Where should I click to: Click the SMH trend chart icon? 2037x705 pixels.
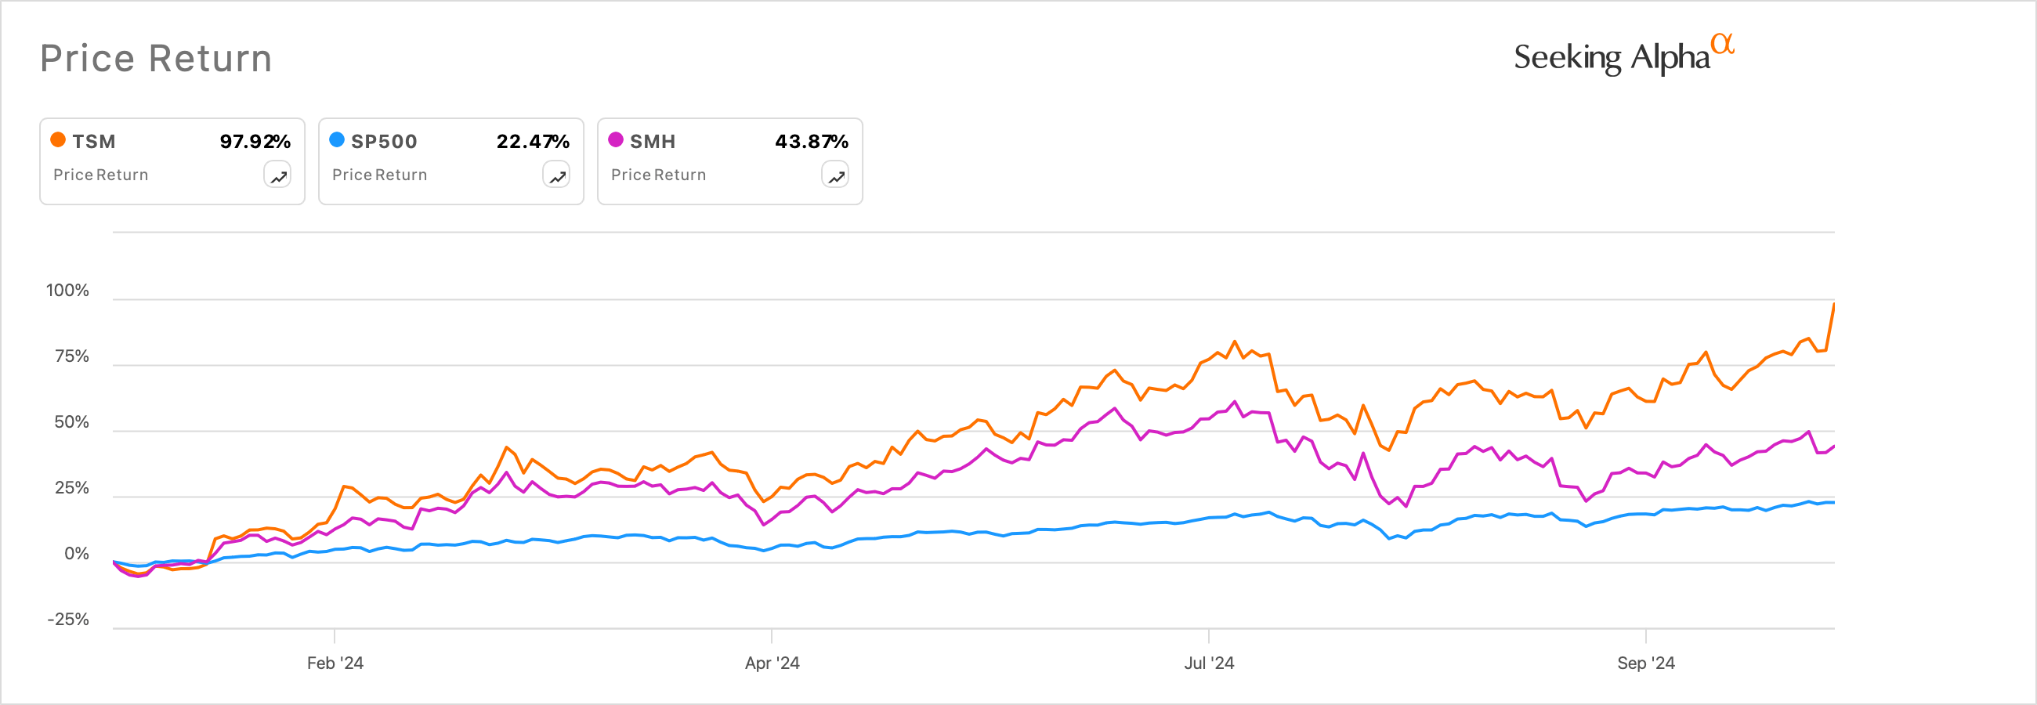835,175
